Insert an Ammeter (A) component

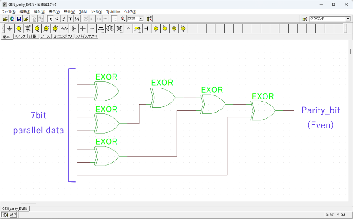tap(56, 29)
